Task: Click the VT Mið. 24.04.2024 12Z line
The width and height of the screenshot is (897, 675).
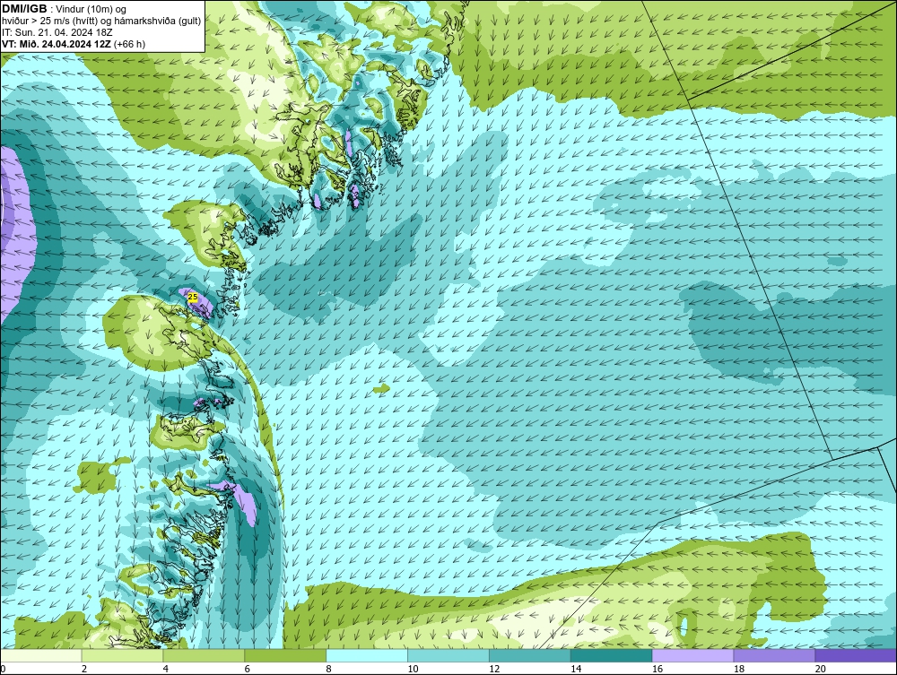Action: click(x=74, y=44)
